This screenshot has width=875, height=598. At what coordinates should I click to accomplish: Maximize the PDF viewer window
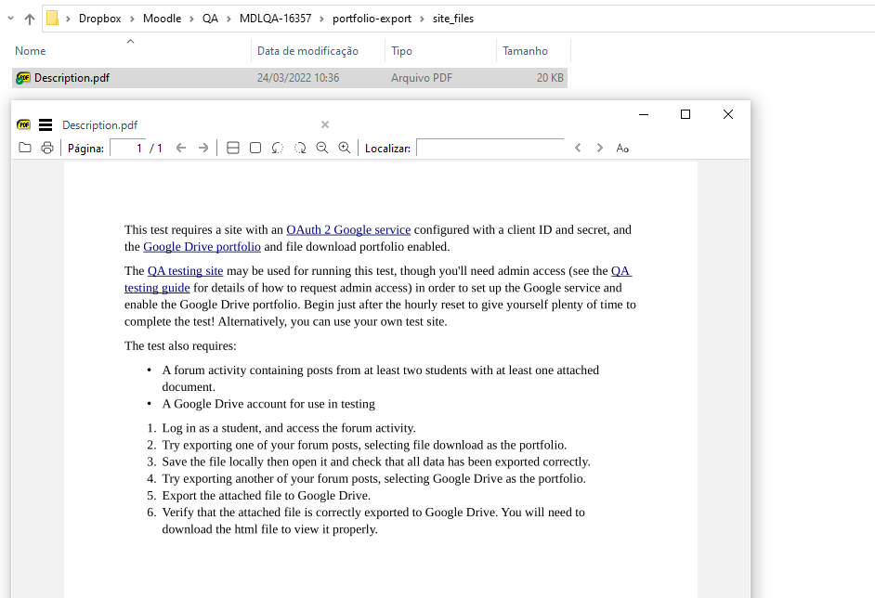click(686, 114)
